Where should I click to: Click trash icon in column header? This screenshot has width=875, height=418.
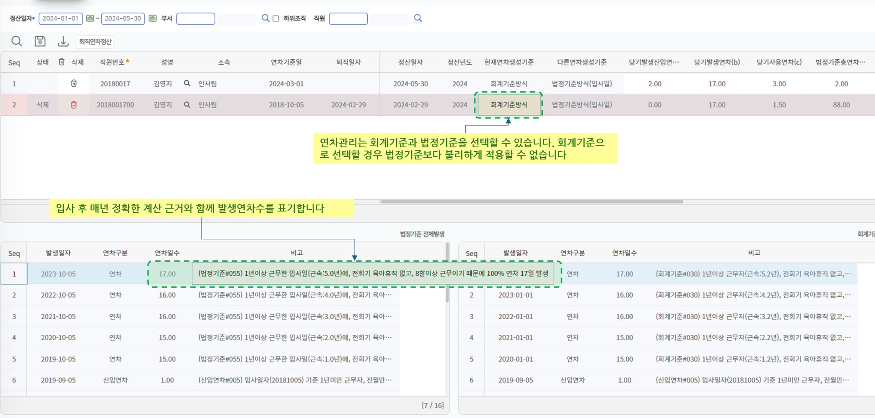pos(62,62)
